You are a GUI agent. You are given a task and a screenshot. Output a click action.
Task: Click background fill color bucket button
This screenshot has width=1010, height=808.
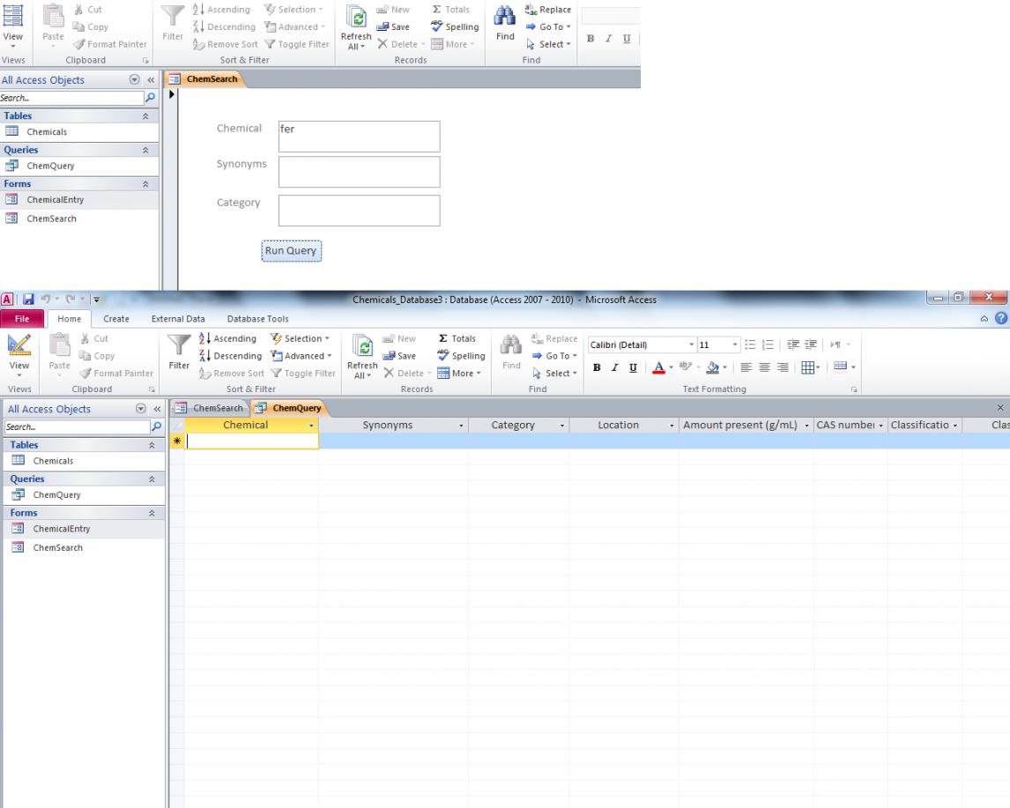(712, 367)
